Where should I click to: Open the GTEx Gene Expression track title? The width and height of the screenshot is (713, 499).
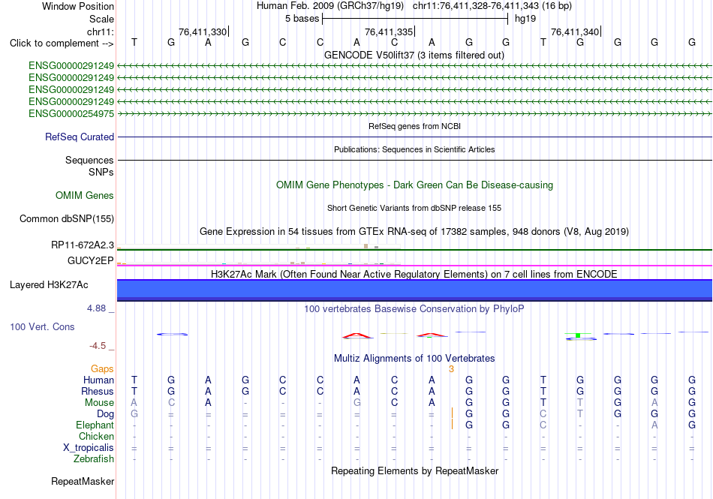point(414,232)
